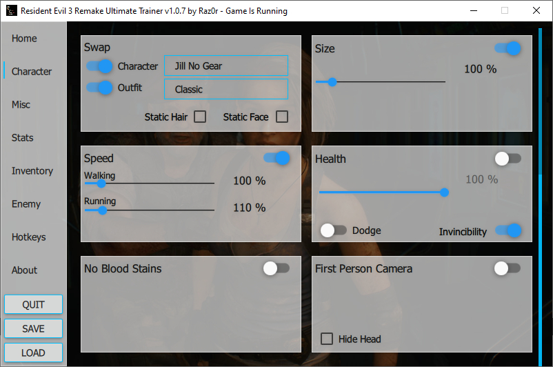Check the Static Face box
This screenshot has height=367, width=553.
click(x=282, y=117)
